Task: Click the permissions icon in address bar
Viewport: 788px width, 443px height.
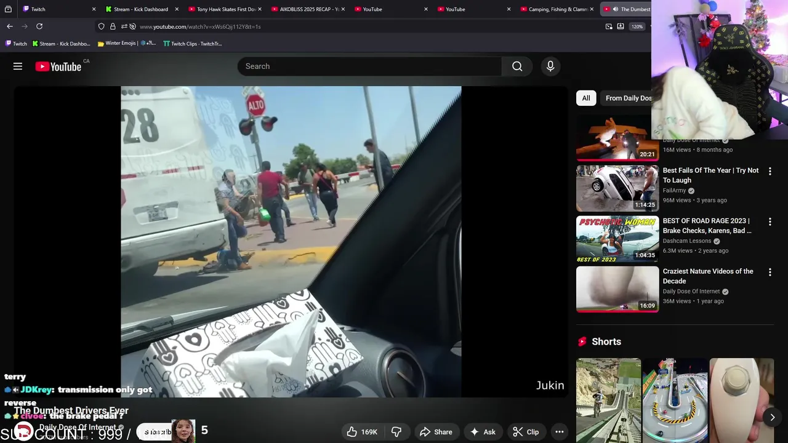Action: pyautogui.click(x=123, y=26)
